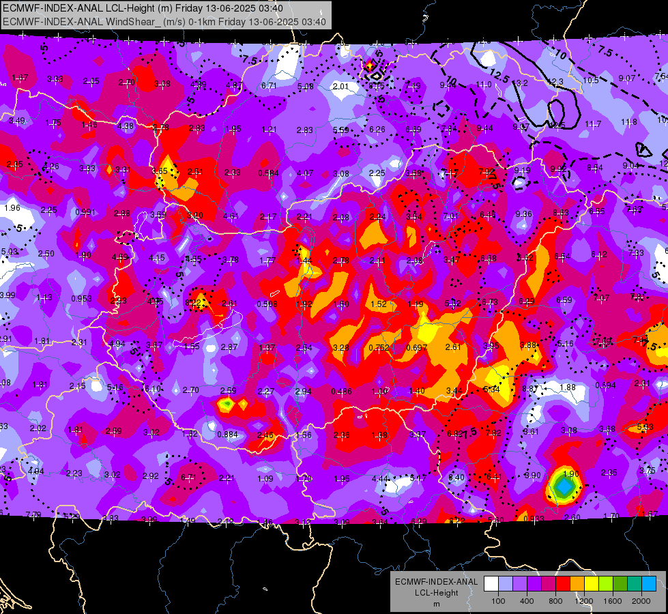The image size is (668, 614).
Task: Click the legend unit label m
Action: pyautogui.click(x=437, y=604)
